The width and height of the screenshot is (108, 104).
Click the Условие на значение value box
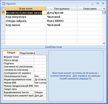click(x=40, y=70)
